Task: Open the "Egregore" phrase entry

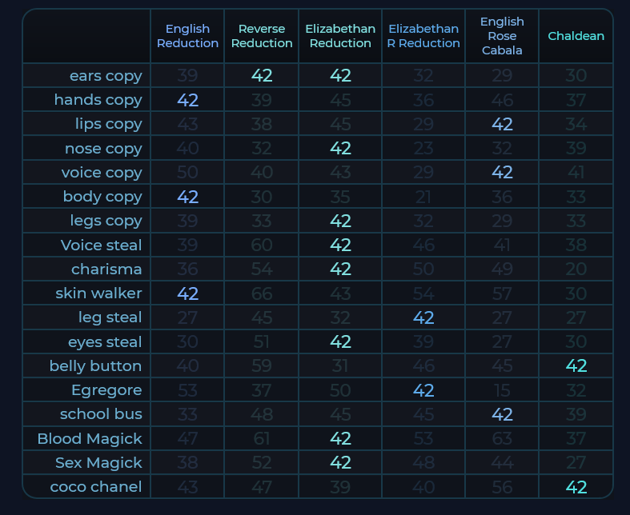Action: pos(106,390)
